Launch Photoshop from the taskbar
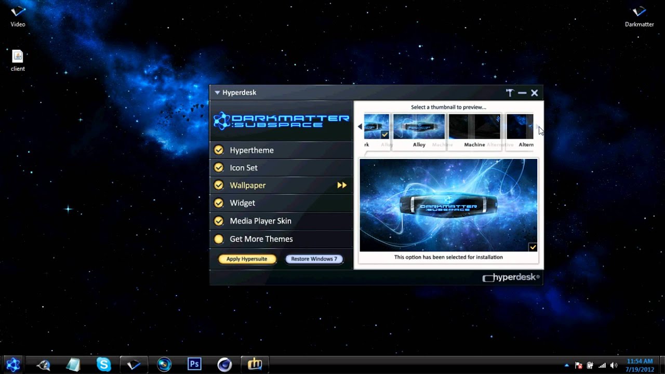The width and height of the screenshot is (665, 374). click(194, 365)
